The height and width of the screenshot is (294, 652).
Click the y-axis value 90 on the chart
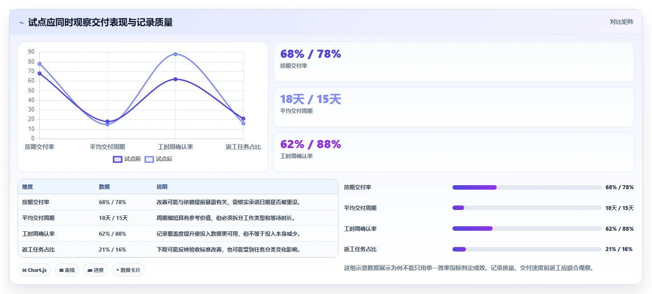31,52
